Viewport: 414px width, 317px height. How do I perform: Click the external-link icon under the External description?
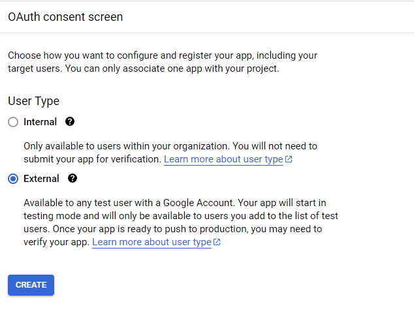(x=217, y=242)
